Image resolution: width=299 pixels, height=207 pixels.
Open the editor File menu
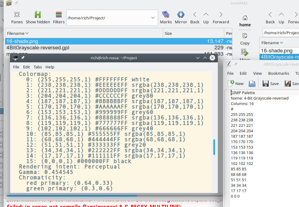(x=230, y=73)
